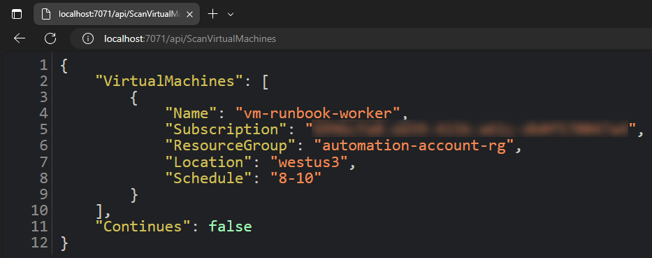652x258 pixels.
Task: Select the false value on line 11
Action: click(231, 227)
